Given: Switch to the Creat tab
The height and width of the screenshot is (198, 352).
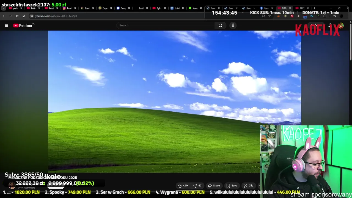Looking at the screenshot, I should [x=87, y=8].
